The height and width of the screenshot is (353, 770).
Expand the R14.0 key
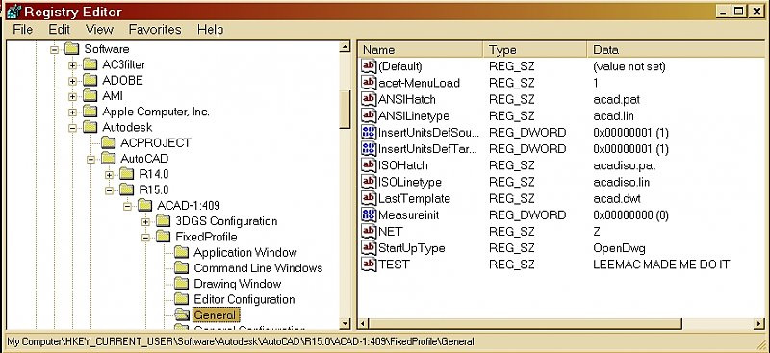tap(109, 174)
